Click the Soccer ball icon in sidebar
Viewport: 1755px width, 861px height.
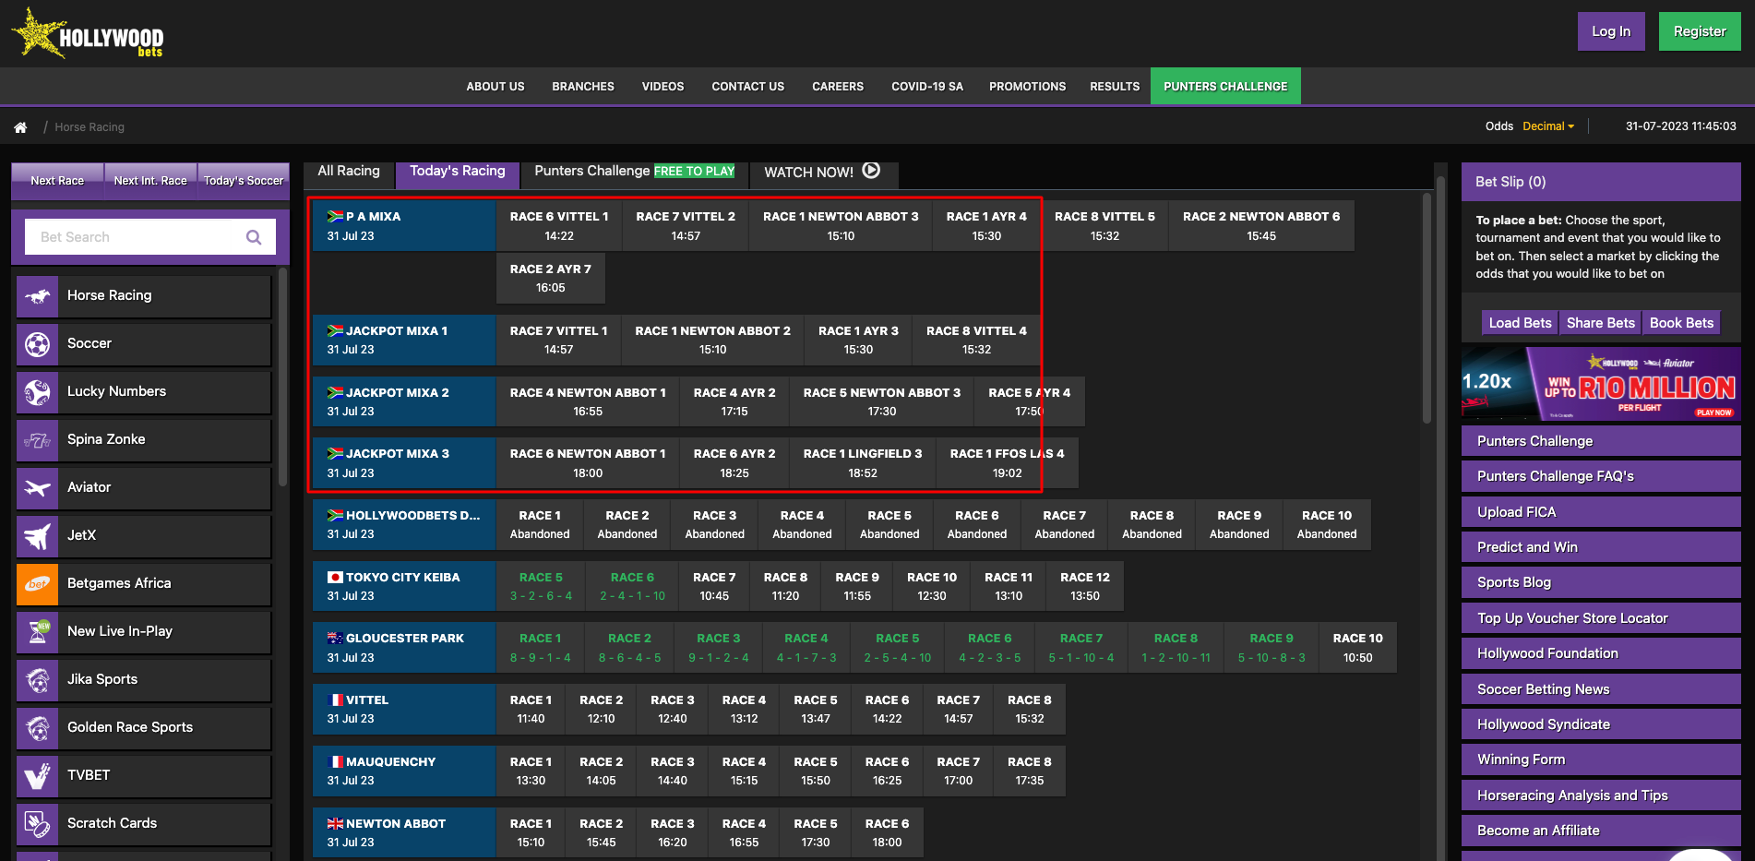[x=37, y=343]
